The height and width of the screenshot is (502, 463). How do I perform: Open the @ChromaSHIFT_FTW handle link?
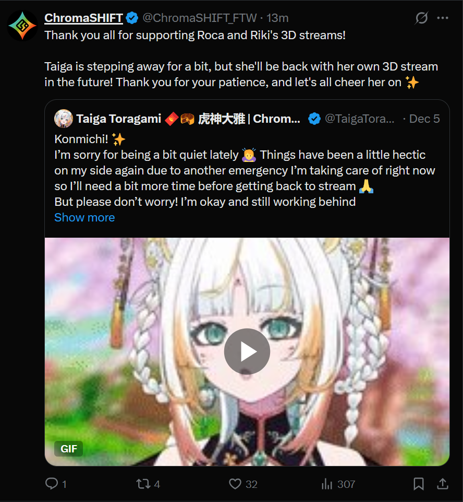point(200,18)
